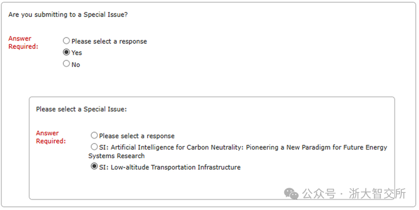
Task: Select the Yes radio button
Action: (67, 52)
